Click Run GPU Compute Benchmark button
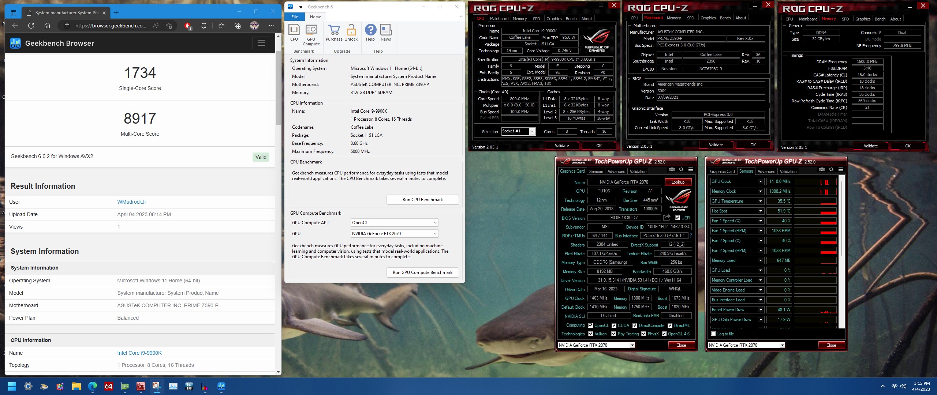The width and height of the screenshot is (937, 395). (x=422, y=272)
